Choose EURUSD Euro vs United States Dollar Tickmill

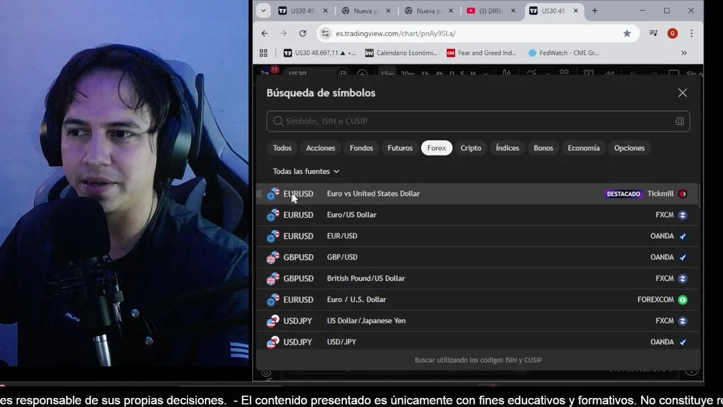click(478, 194)
